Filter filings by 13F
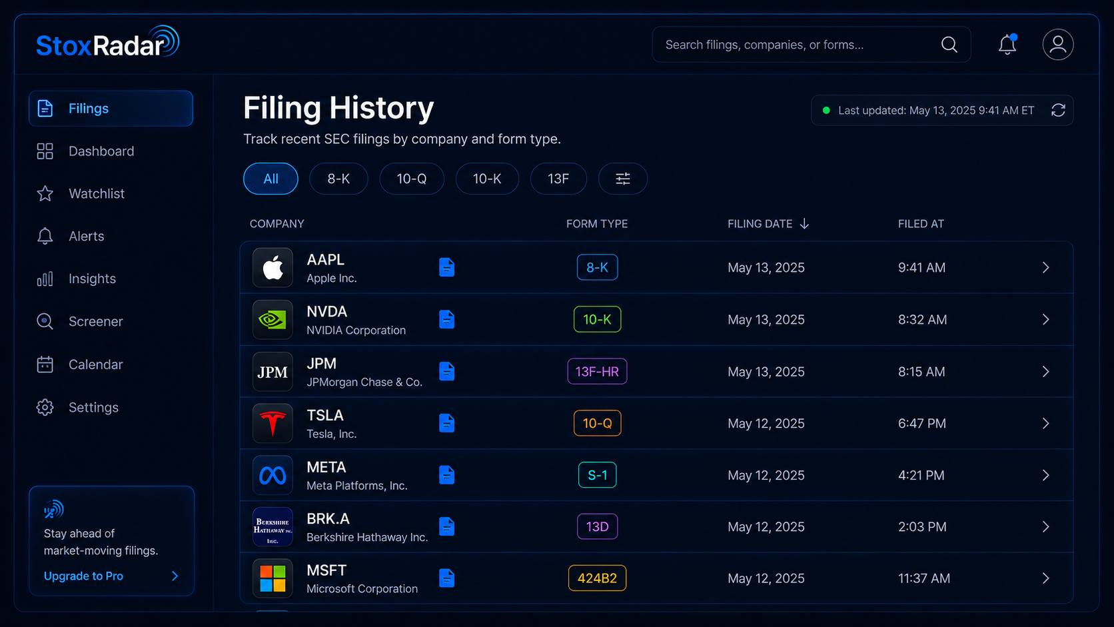Screen dimensions: 1114x627 click(x=558, y=179)
